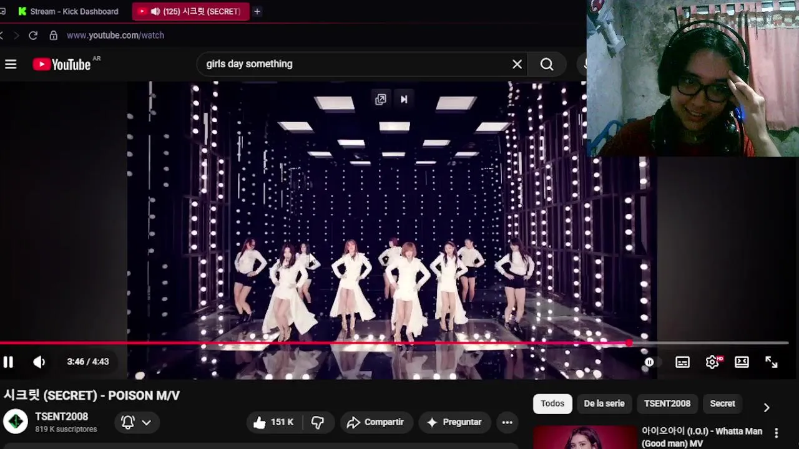Switch to SECRET YouTube browser tab
Image resolution: width=799 pixels, height=449 pixels.
(190, 11)
